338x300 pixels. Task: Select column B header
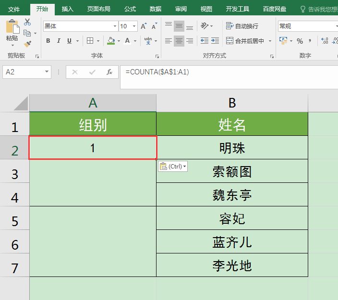click(232, 103)
